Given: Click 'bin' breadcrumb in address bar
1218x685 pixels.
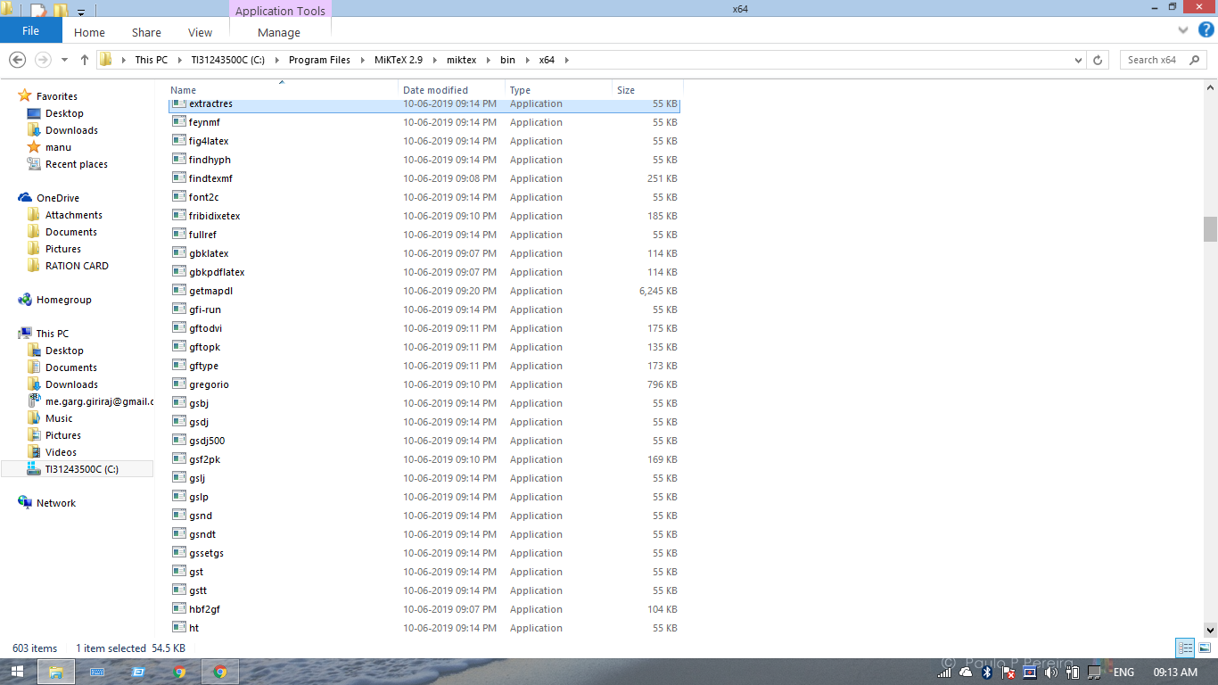Looking at the screenshot, I should click(507, 60).
